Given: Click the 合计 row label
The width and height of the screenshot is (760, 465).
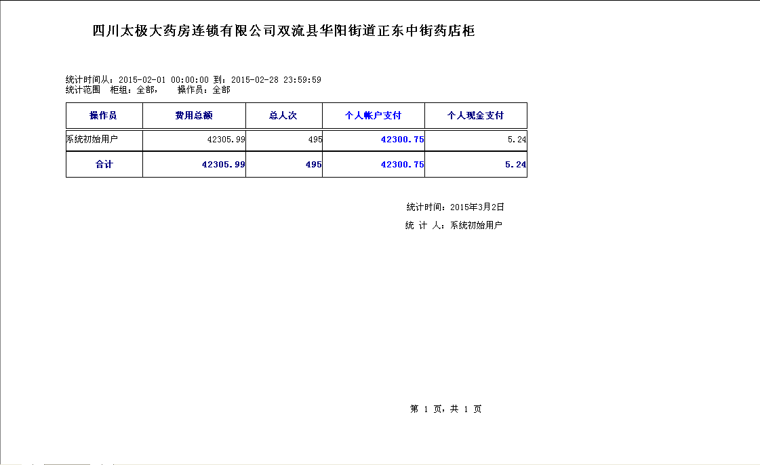Looking at the screenshot, I should [x=104, y=164].
